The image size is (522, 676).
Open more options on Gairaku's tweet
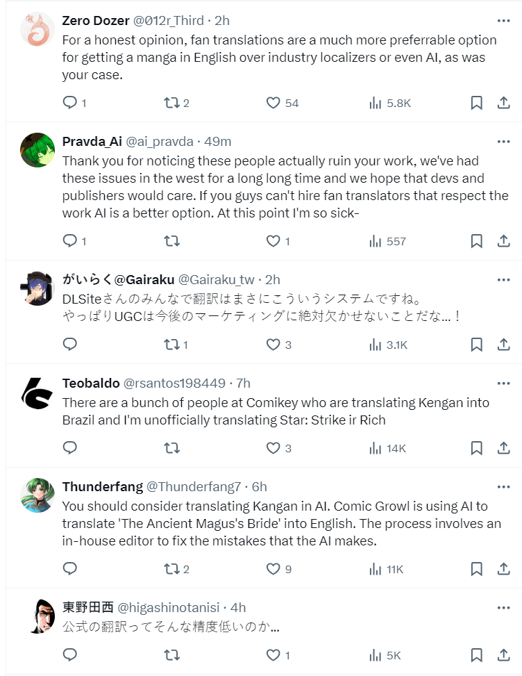504,279
